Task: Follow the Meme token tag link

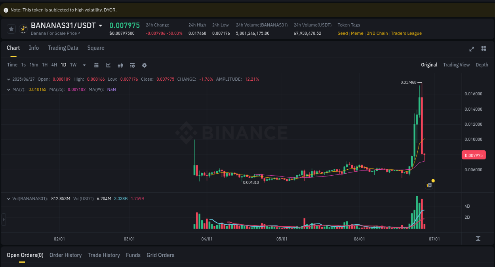Action: pos(357,33)
